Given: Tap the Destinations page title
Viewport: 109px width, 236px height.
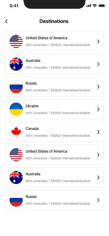Looking at the screenshot, I should (x=54, y=21).
